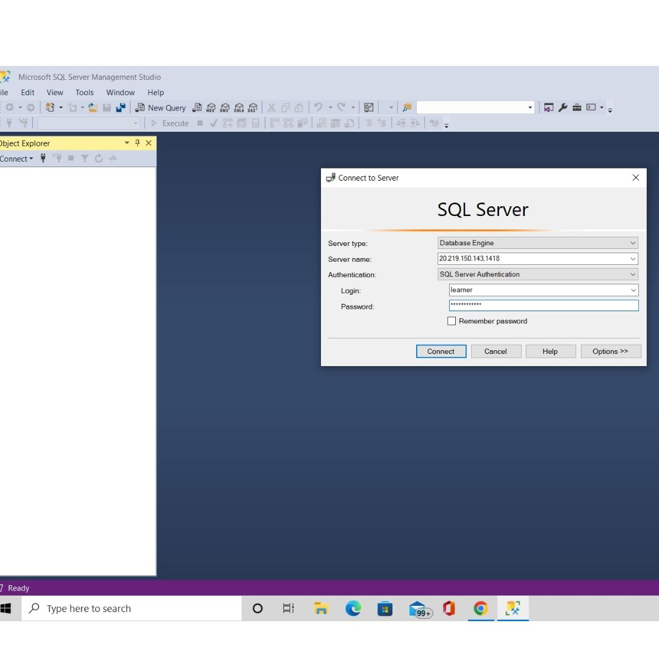Open a new DMX query
The image size is (659, 659).
(x=225, y=107)
